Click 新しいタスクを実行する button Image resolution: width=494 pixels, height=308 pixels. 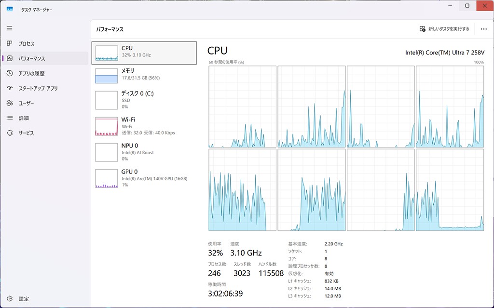[444, 29]
